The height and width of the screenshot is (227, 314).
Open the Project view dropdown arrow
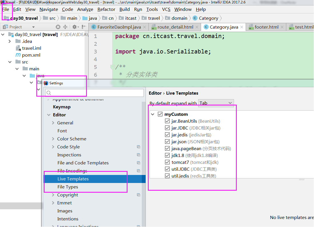33,27
